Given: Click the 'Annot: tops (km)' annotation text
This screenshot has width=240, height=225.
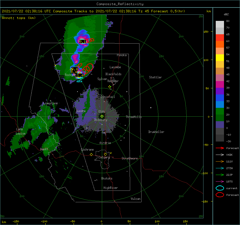Looking at the screenshot, I should coord(19,18).
